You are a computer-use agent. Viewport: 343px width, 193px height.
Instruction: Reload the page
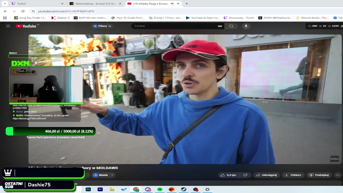(x=23, y=11)
